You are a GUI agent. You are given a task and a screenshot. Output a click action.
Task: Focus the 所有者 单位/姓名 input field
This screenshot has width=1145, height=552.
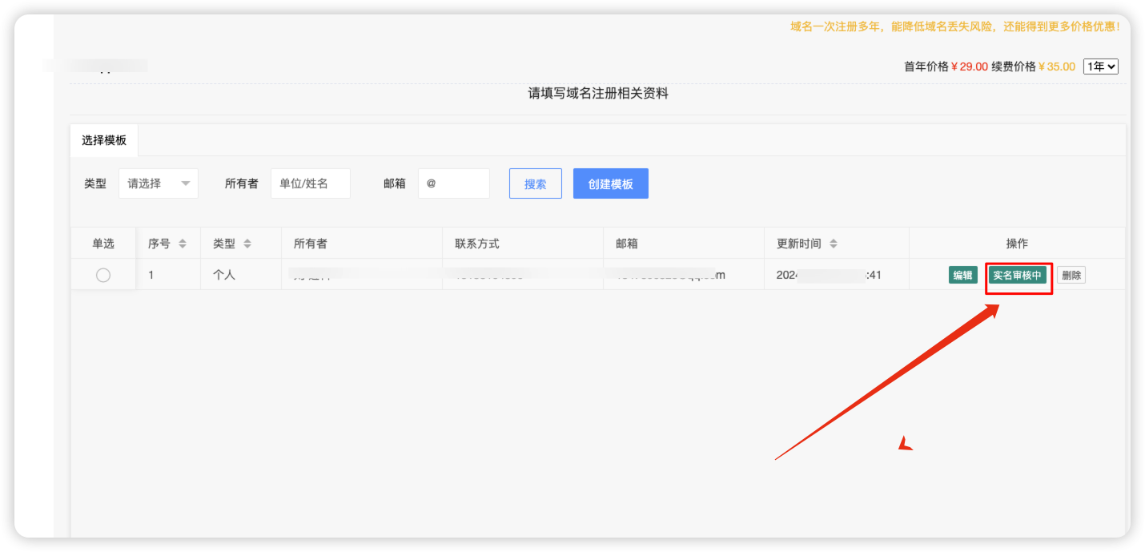tap(310, 183)
